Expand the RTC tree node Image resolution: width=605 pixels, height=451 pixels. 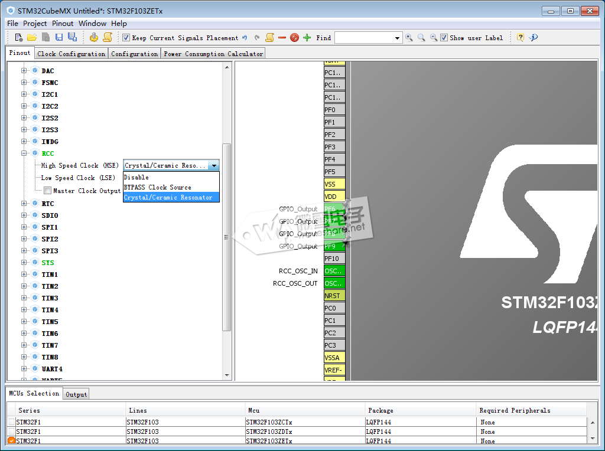pyautogui.click(x=24, y=204)
